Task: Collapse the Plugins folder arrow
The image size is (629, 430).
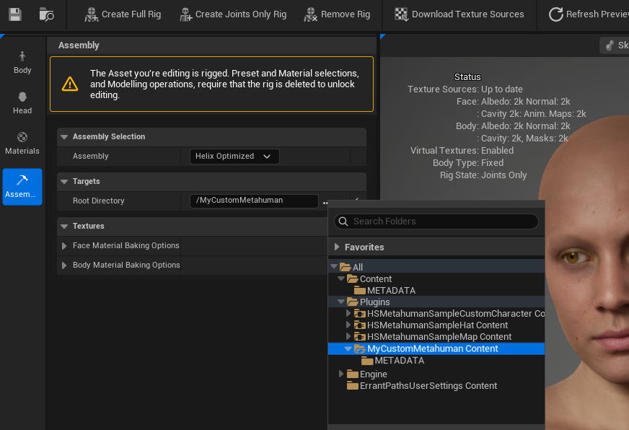Action: pyautogui.click(x=341, y=302)
